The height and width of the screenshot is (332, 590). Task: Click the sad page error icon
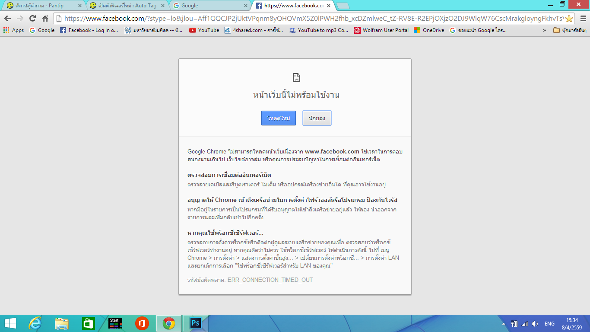click(296, 78)
